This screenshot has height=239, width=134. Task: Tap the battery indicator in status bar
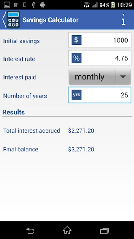(x=113, y=5)
